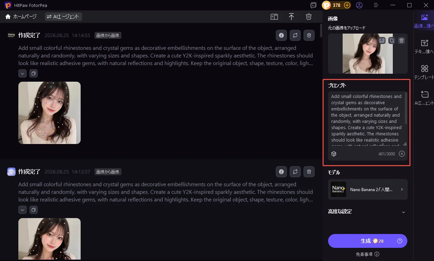Click the results list scrollbar
The width and height of the screenshot is (434, 261).
(321, 30)
